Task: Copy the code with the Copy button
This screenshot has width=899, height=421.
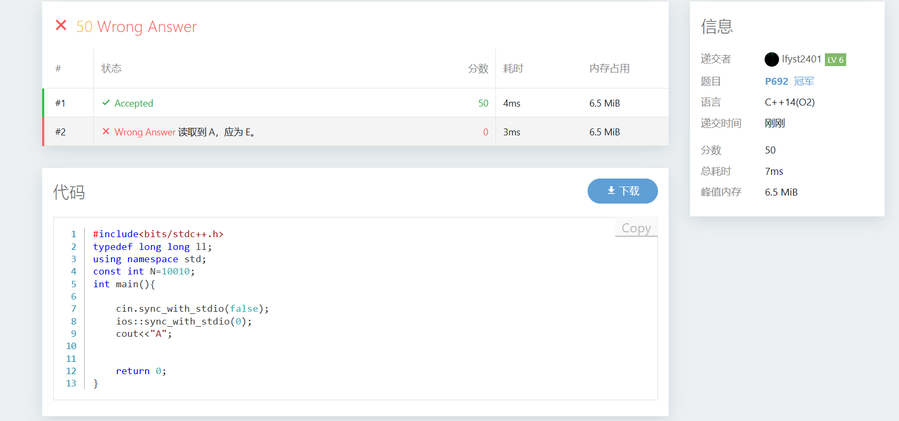Action: click(x=636, y=228)
